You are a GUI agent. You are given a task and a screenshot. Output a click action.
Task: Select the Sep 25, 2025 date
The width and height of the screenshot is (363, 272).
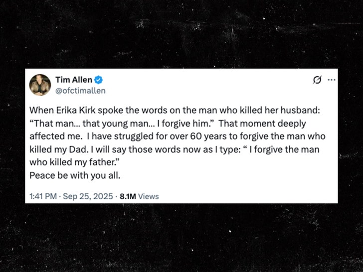point(87,196)
